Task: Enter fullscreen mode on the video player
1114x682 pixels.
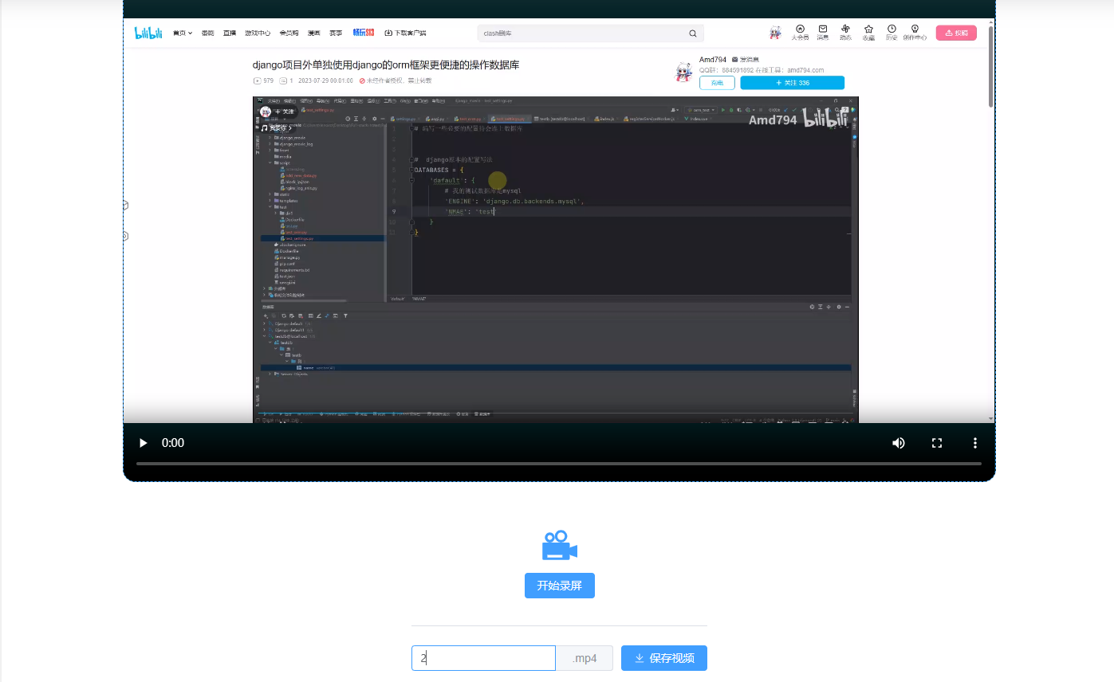Action: point(938,443)
